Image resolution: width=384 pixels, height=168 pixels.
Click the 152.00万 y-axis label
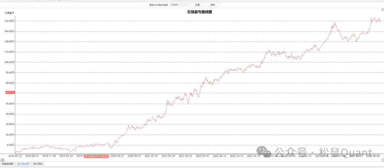pos(9,21)
